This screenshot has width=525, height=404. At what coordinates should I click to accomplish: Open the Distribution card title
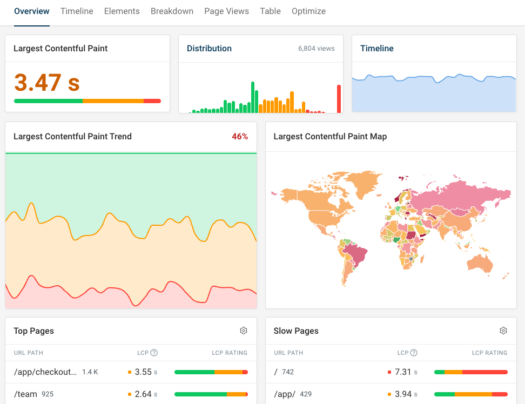click(x=209, y=48)
